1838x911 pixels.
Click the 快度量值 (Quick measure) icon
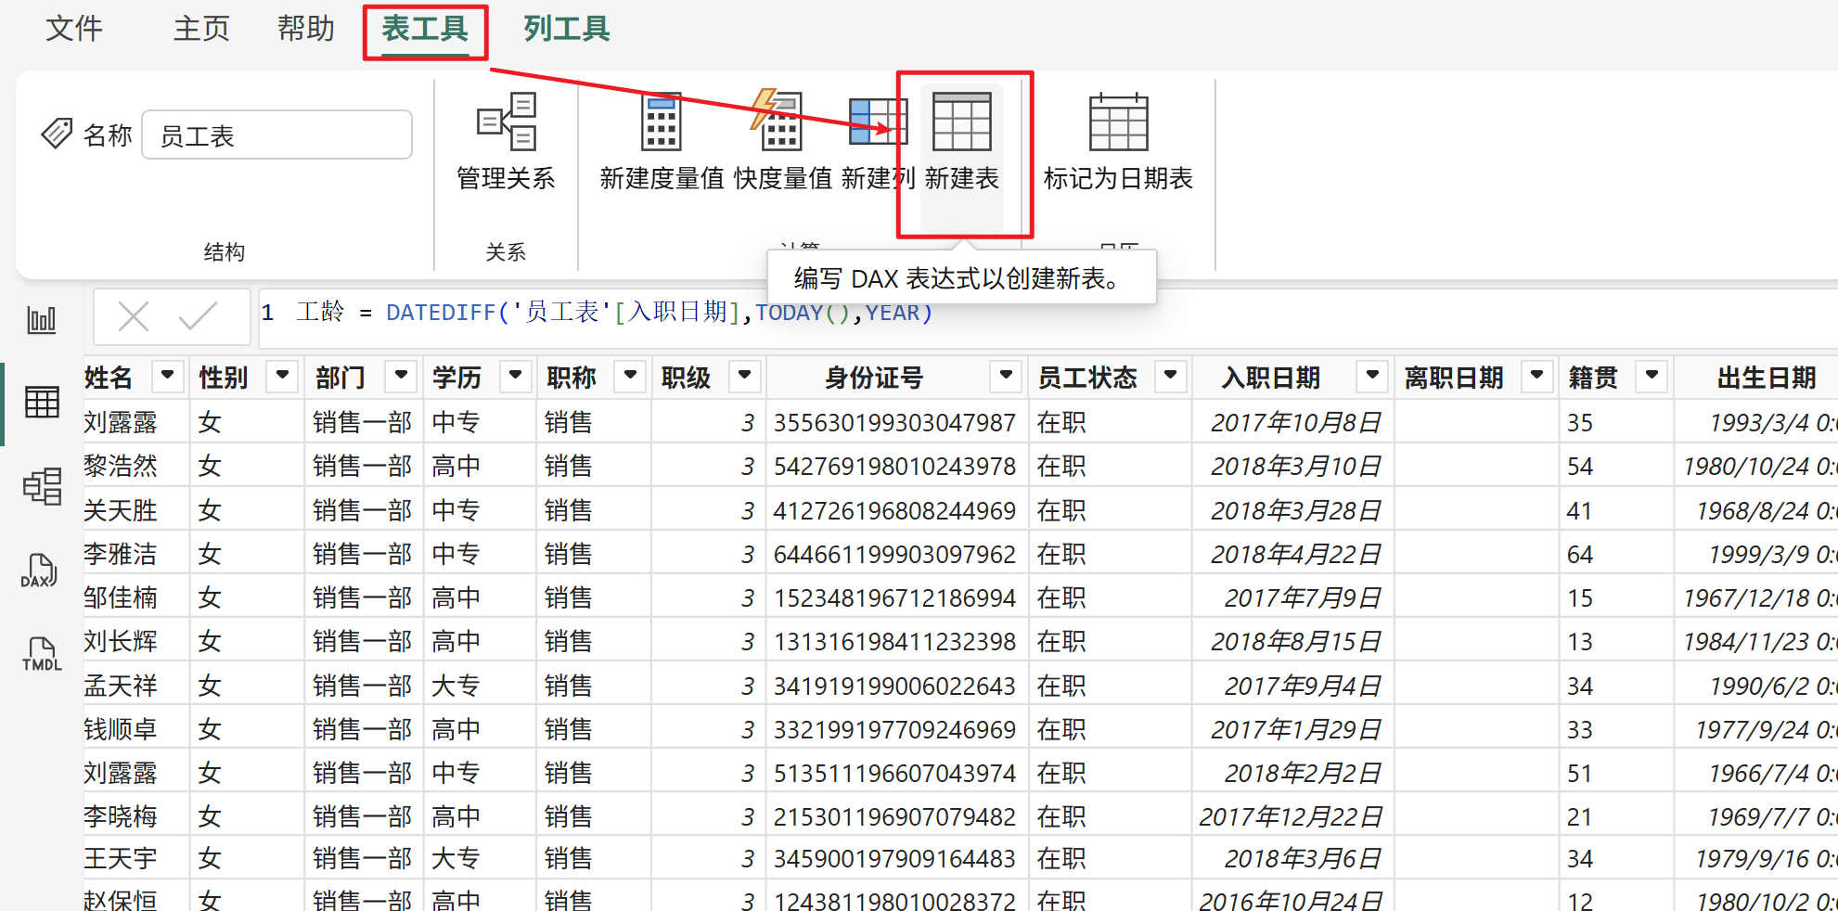(x=779, y=122)
